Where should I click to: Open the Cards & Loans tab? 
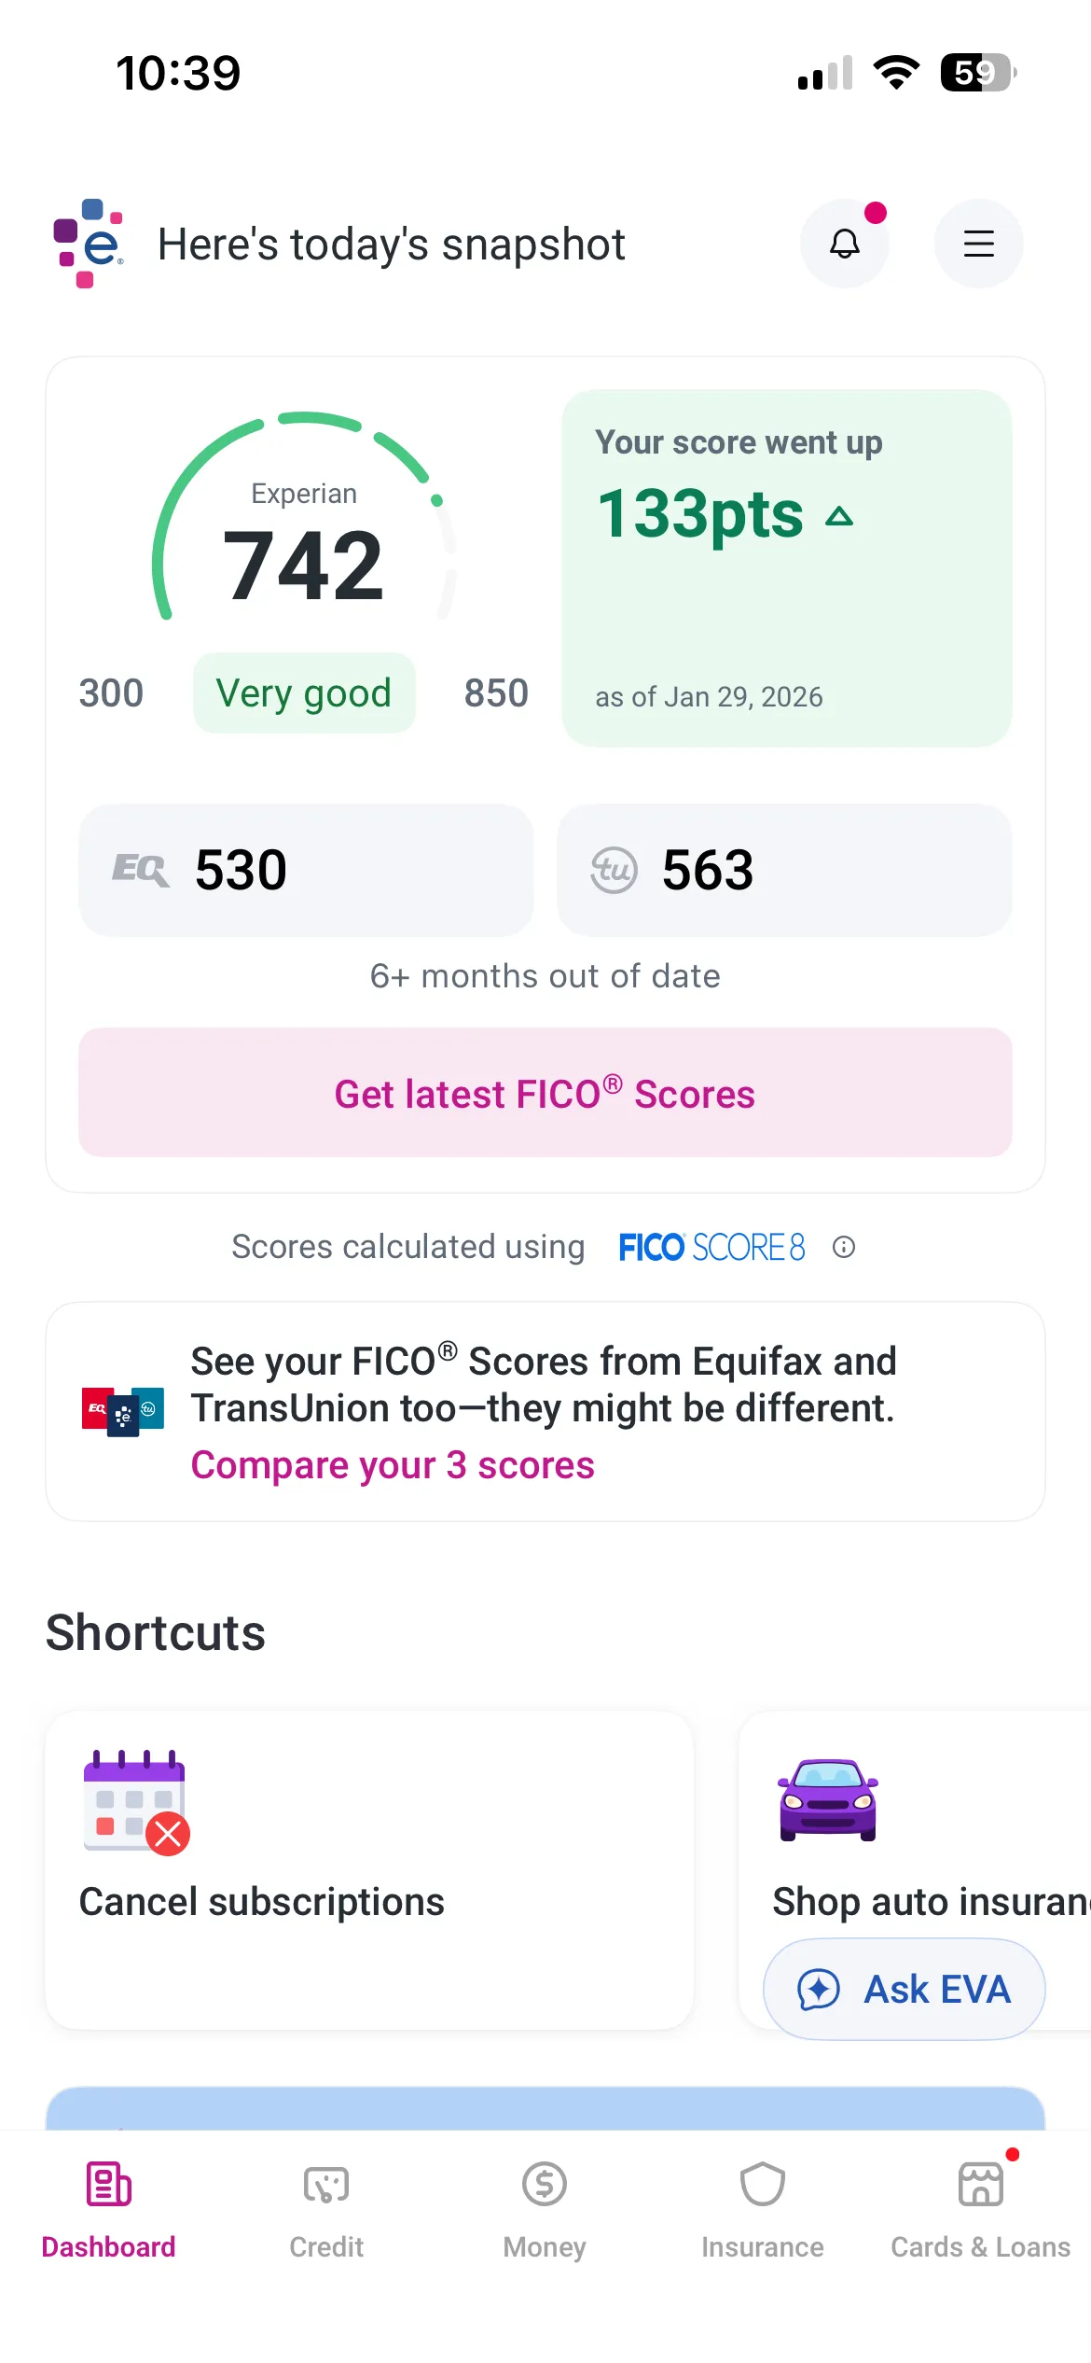tap(980, 2206)
